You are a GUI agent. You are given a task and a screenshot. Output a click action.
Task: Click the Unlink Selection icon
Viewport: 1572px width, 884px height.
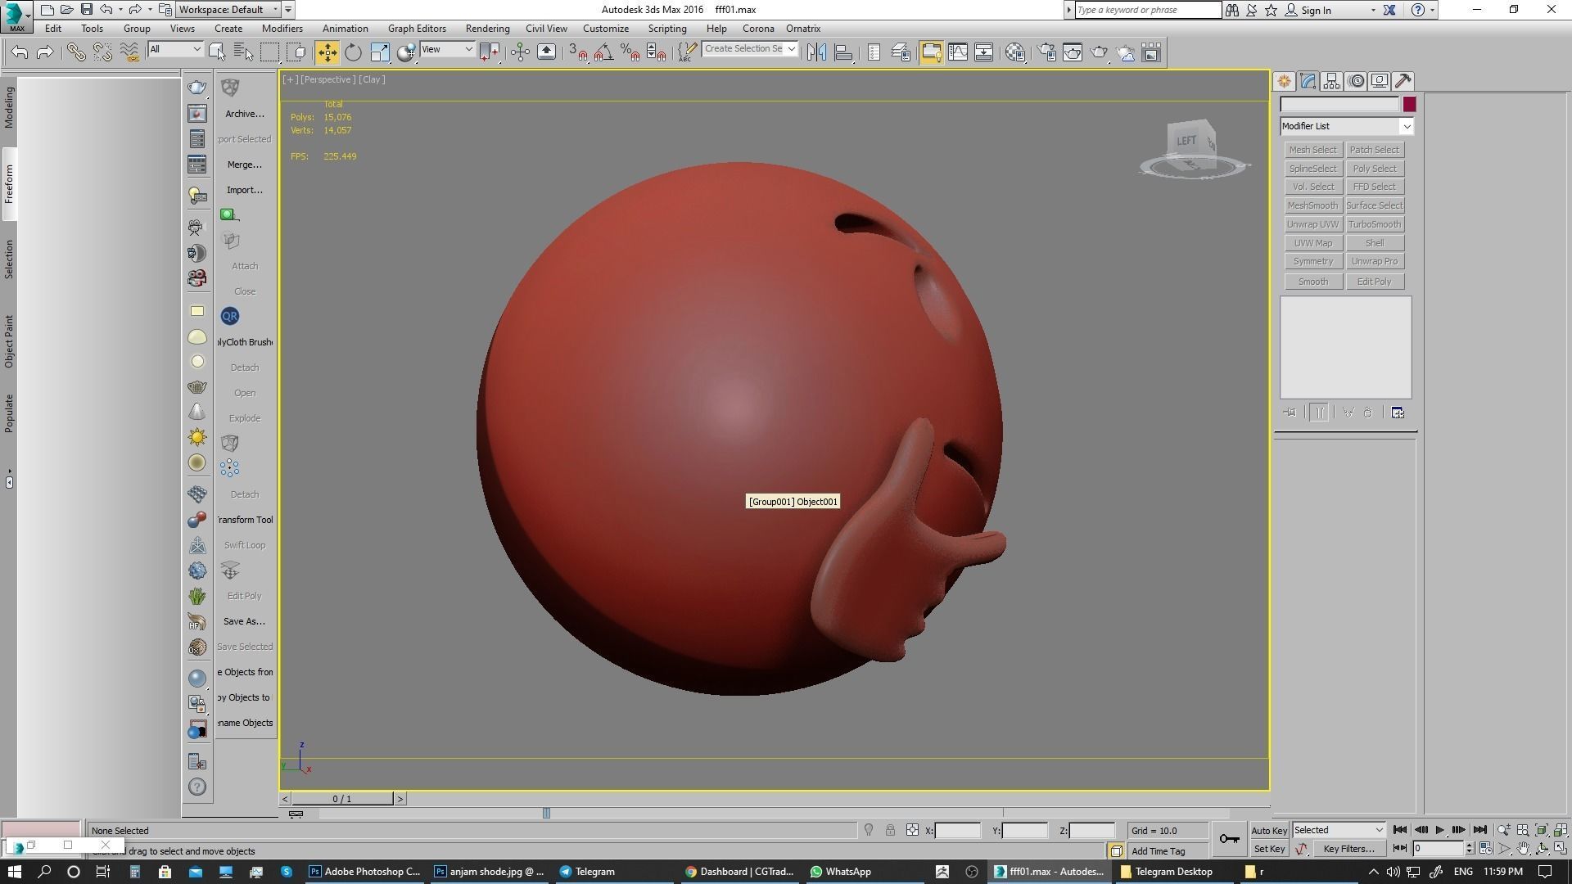coord(102,52)
